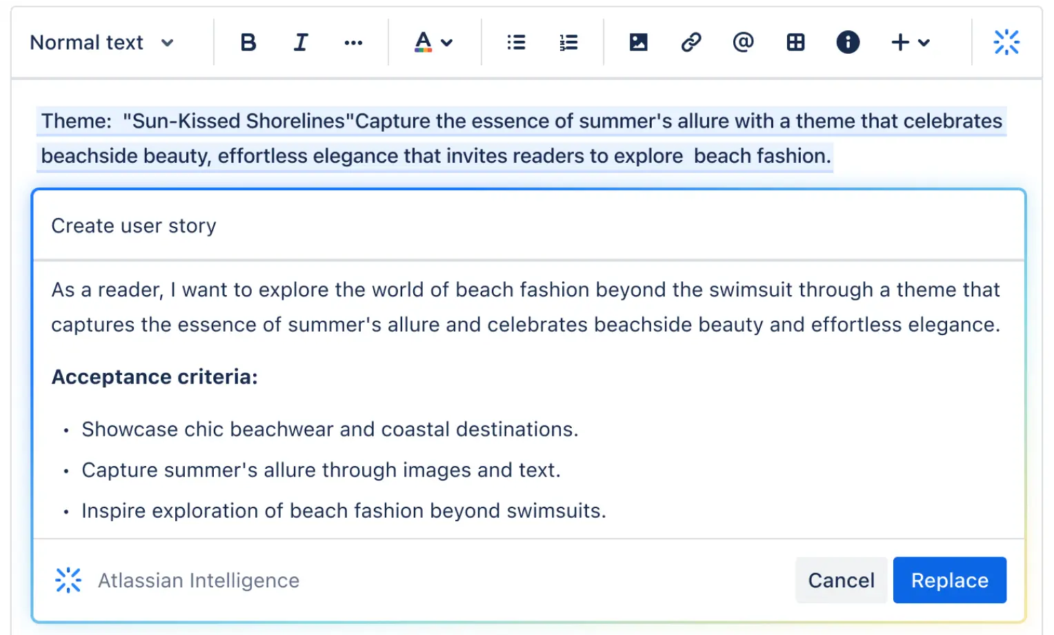Insert a table
The image size is (1054, 635).
pyautogui.click(x=795, y=43)
